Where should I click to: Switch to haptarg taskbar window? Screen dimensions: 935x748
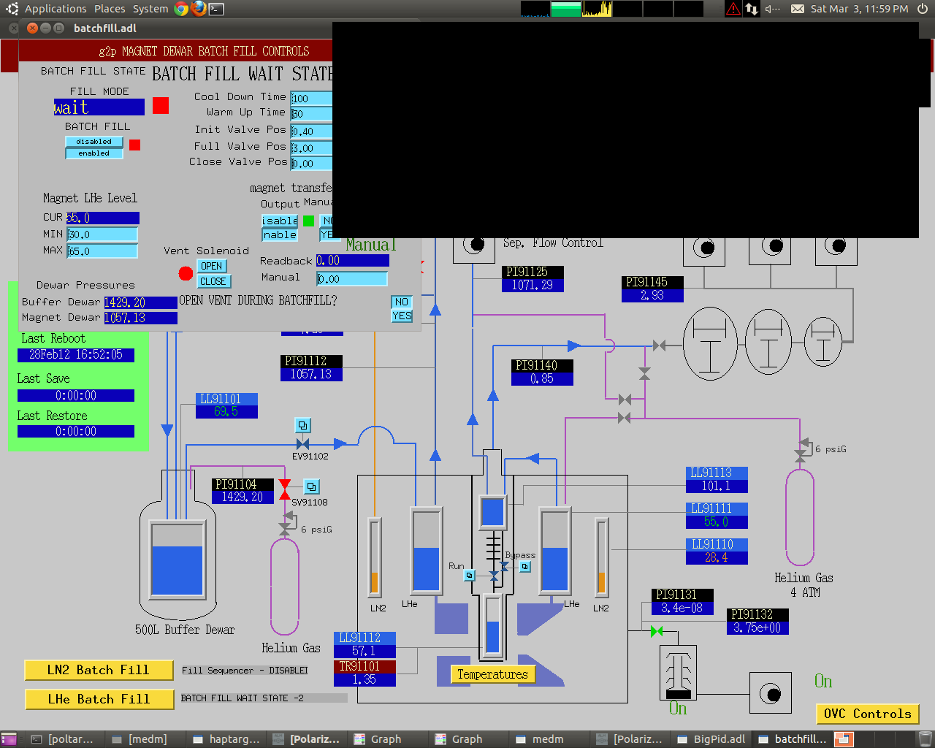coord(226,739)
